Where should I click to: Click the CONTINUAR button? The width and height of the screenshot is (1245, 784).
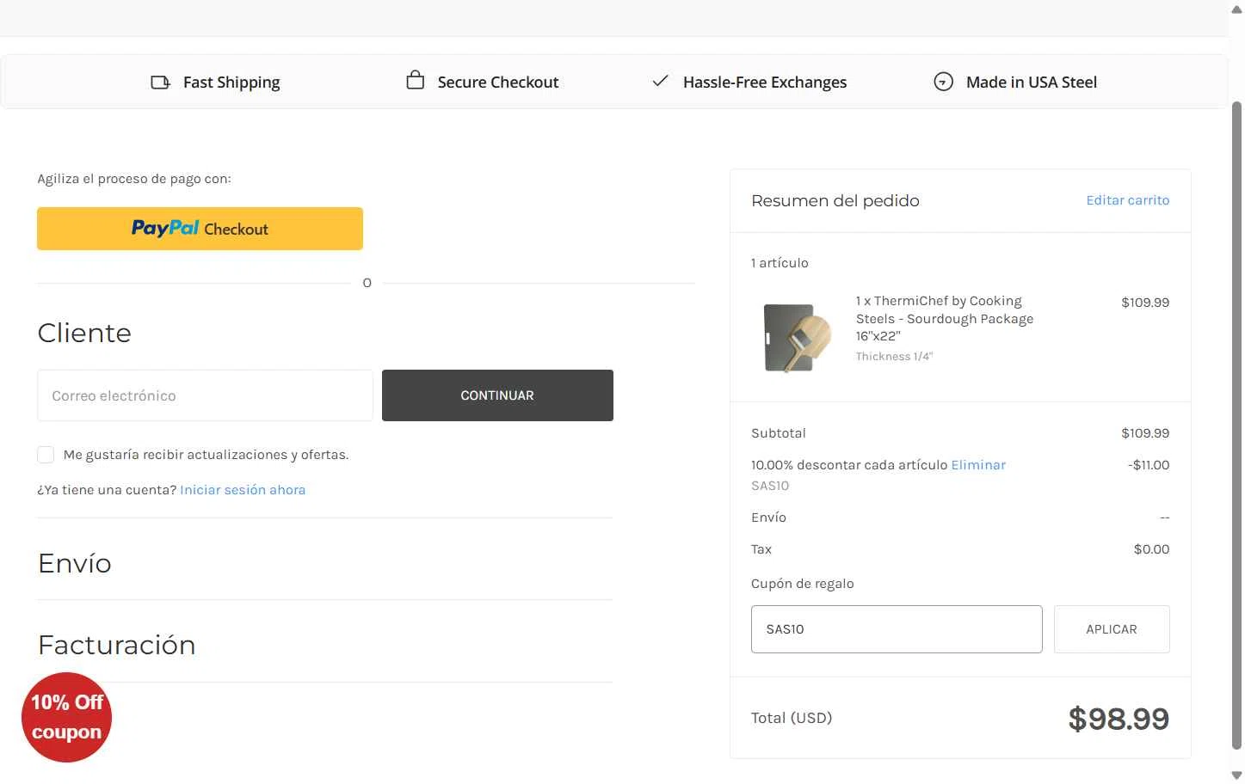pyautogui.click(x=497, y=395)
